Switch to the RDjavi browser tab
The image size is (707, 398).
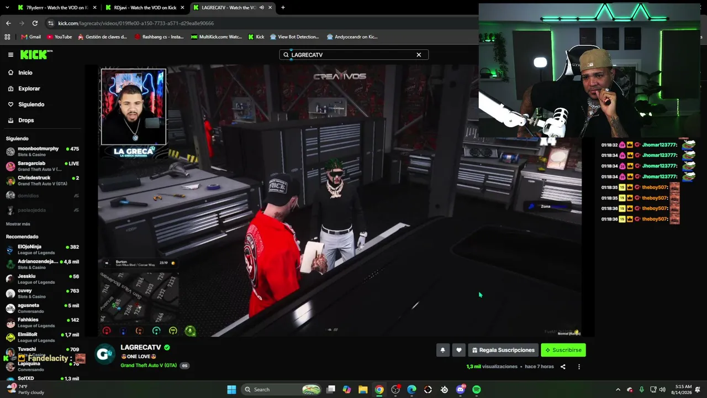(145, 8)
